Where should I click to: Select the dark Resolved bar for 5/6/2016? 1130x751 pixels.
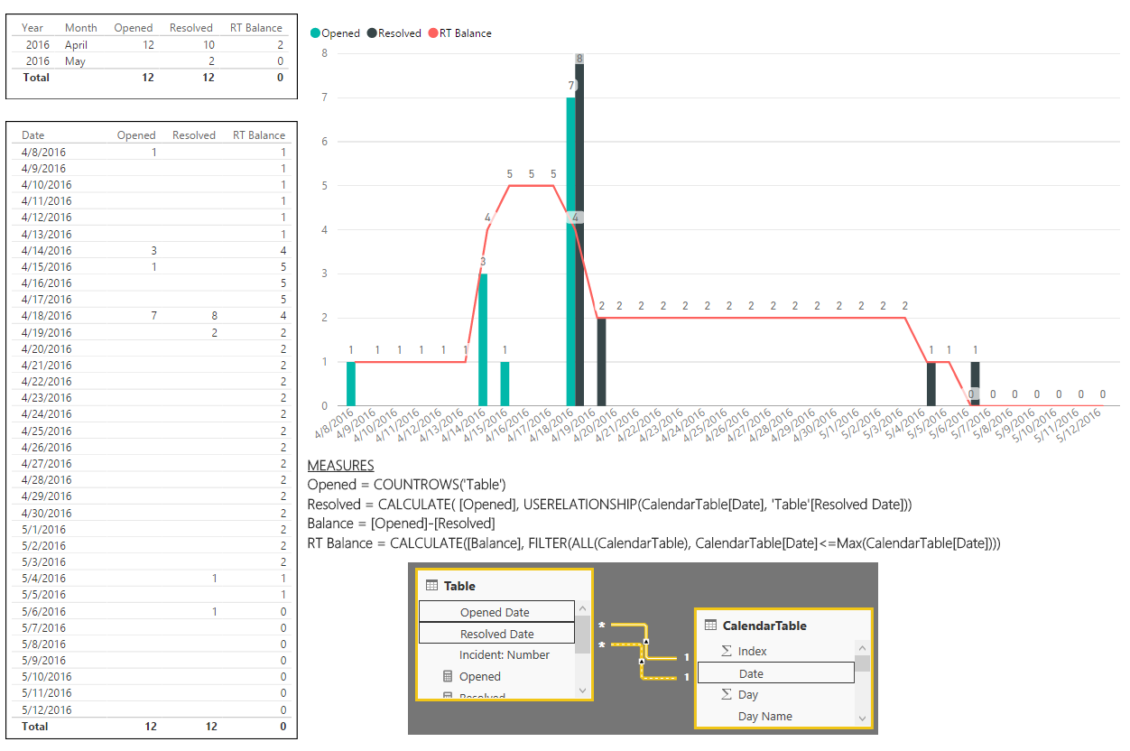(x=976, y=384)
